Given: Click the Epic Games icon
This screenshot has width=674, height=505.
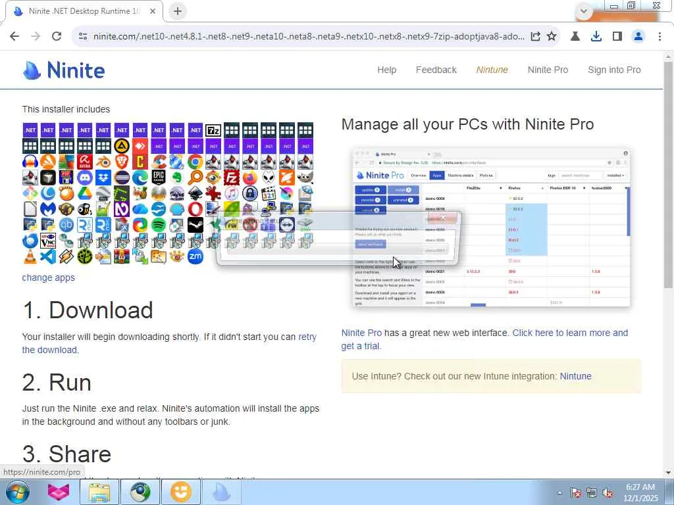Looking at the screenshot, I should click(x=159, y=178).
